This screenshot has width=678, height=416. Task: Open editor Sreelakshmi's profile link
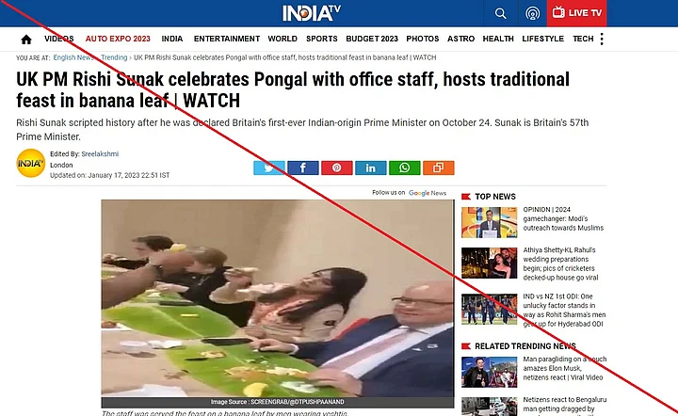(x=100, y=153)
